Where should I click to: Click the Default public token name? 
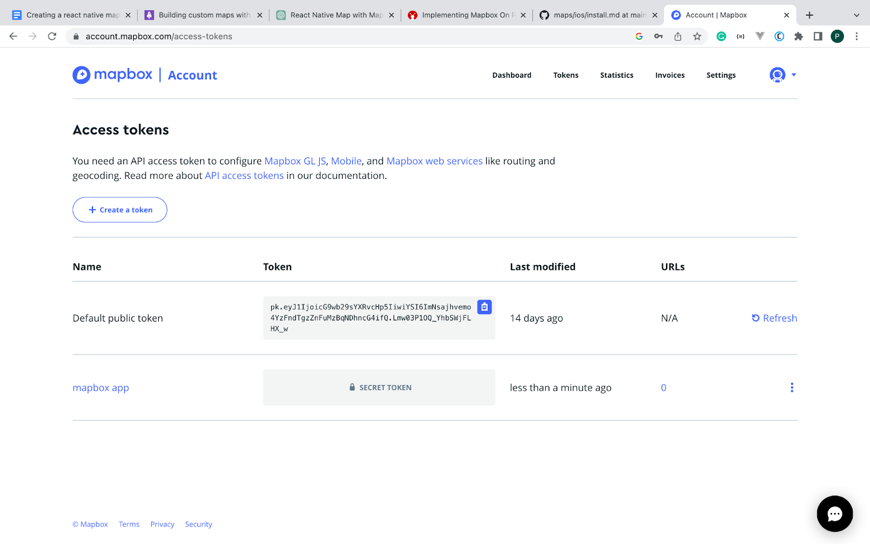pyautogui.click(x=118, y=318)
